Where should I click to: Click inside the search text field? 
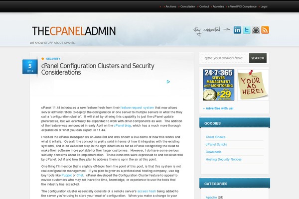click(x=225, y=58)
